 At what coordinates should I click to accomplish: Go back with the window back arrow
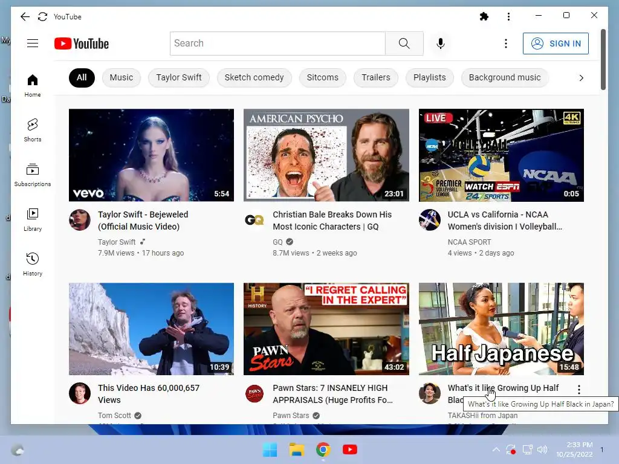point(25,16)
